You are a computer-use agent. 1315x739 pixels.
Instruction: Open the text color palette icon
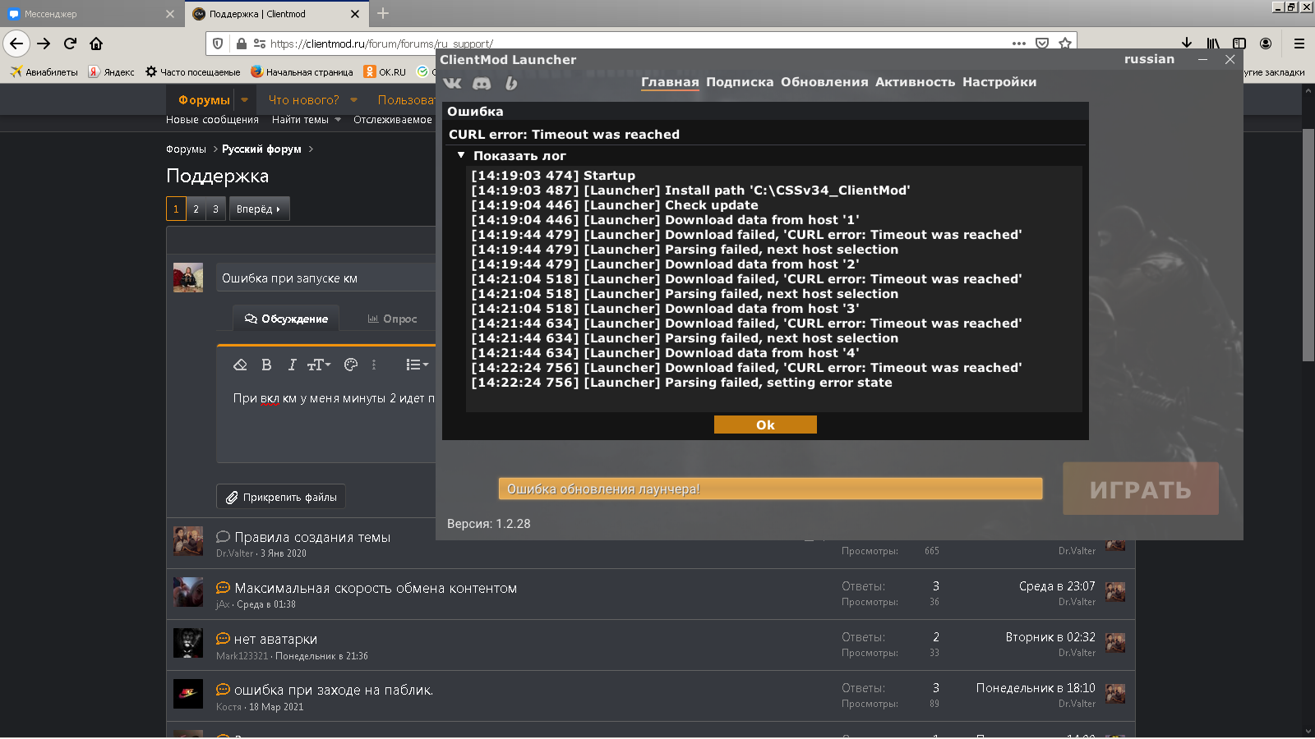point(351,365)
